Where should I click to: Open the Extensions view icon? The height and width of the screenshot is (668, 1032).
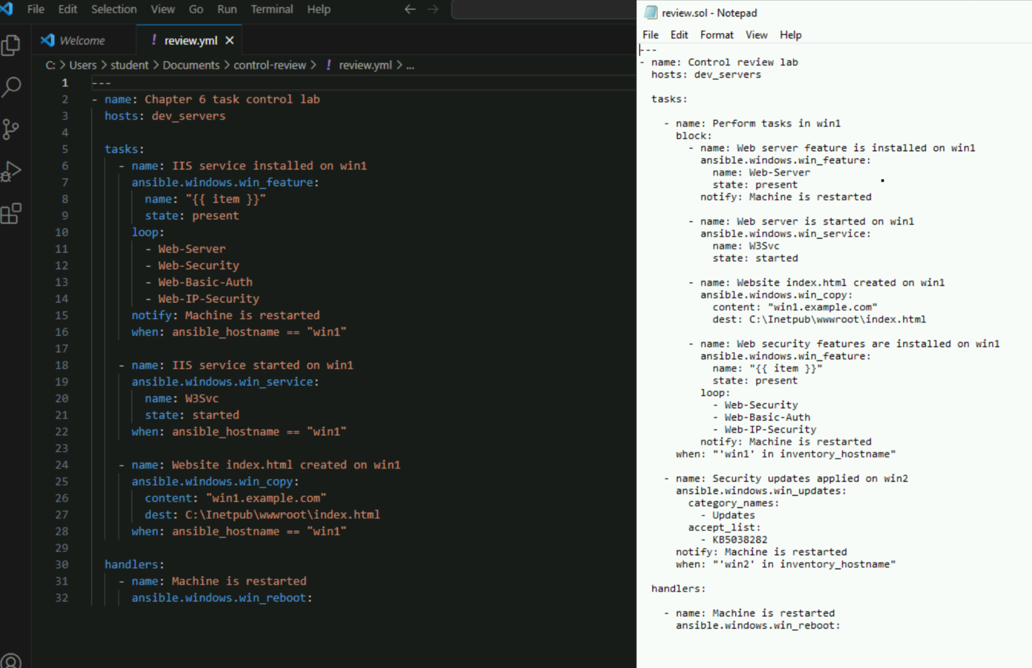pos(11,214)
